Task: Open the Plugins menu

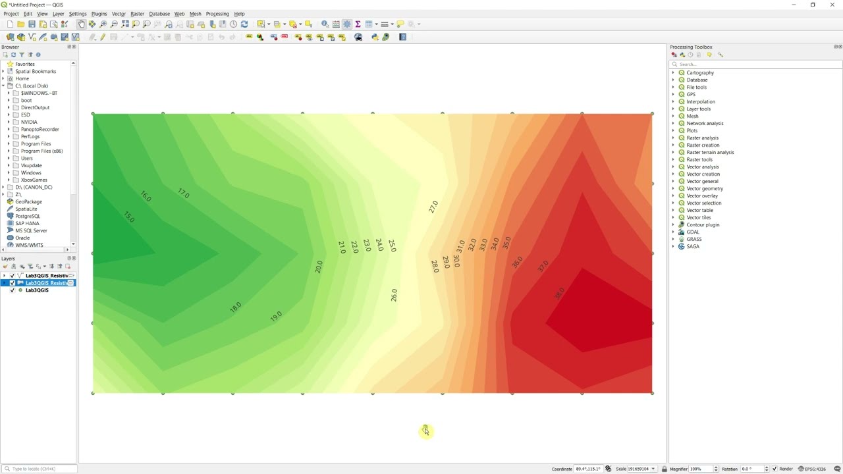Action: pyautogui.click(x=99, y=14)
